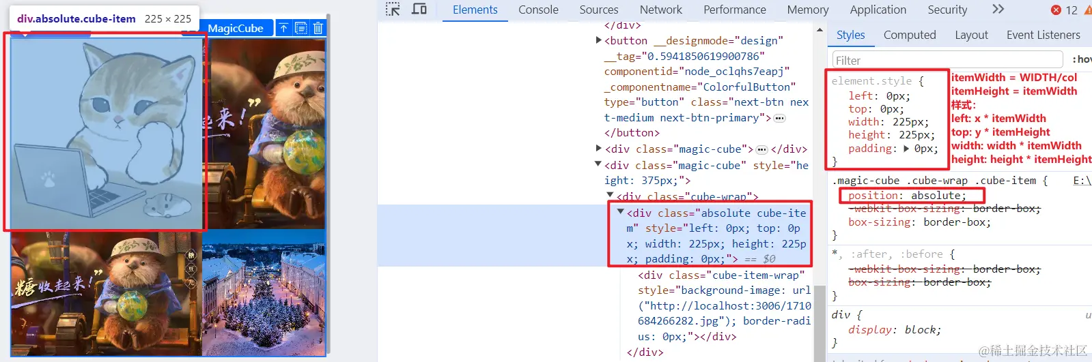Screen dimensions: 1092x362
Task: Click the active box-sizing: border-box declaration
Action: click(x=919, y=222)
